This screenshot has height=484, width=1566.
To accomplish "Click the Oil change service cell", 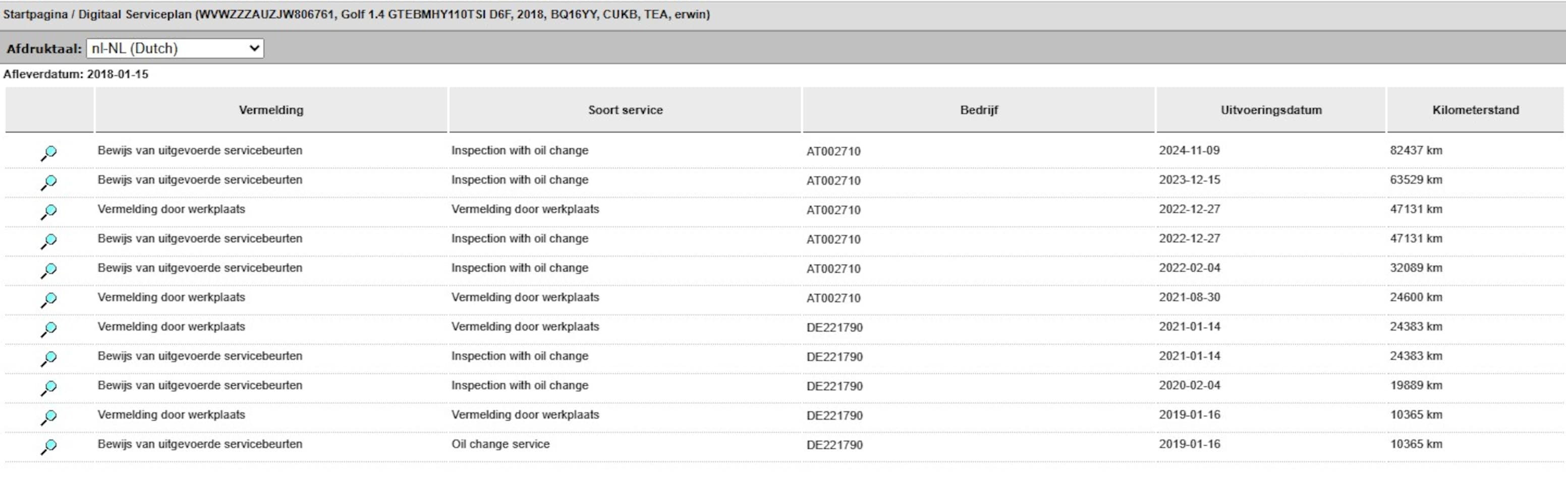I will (x=500, y=444).
